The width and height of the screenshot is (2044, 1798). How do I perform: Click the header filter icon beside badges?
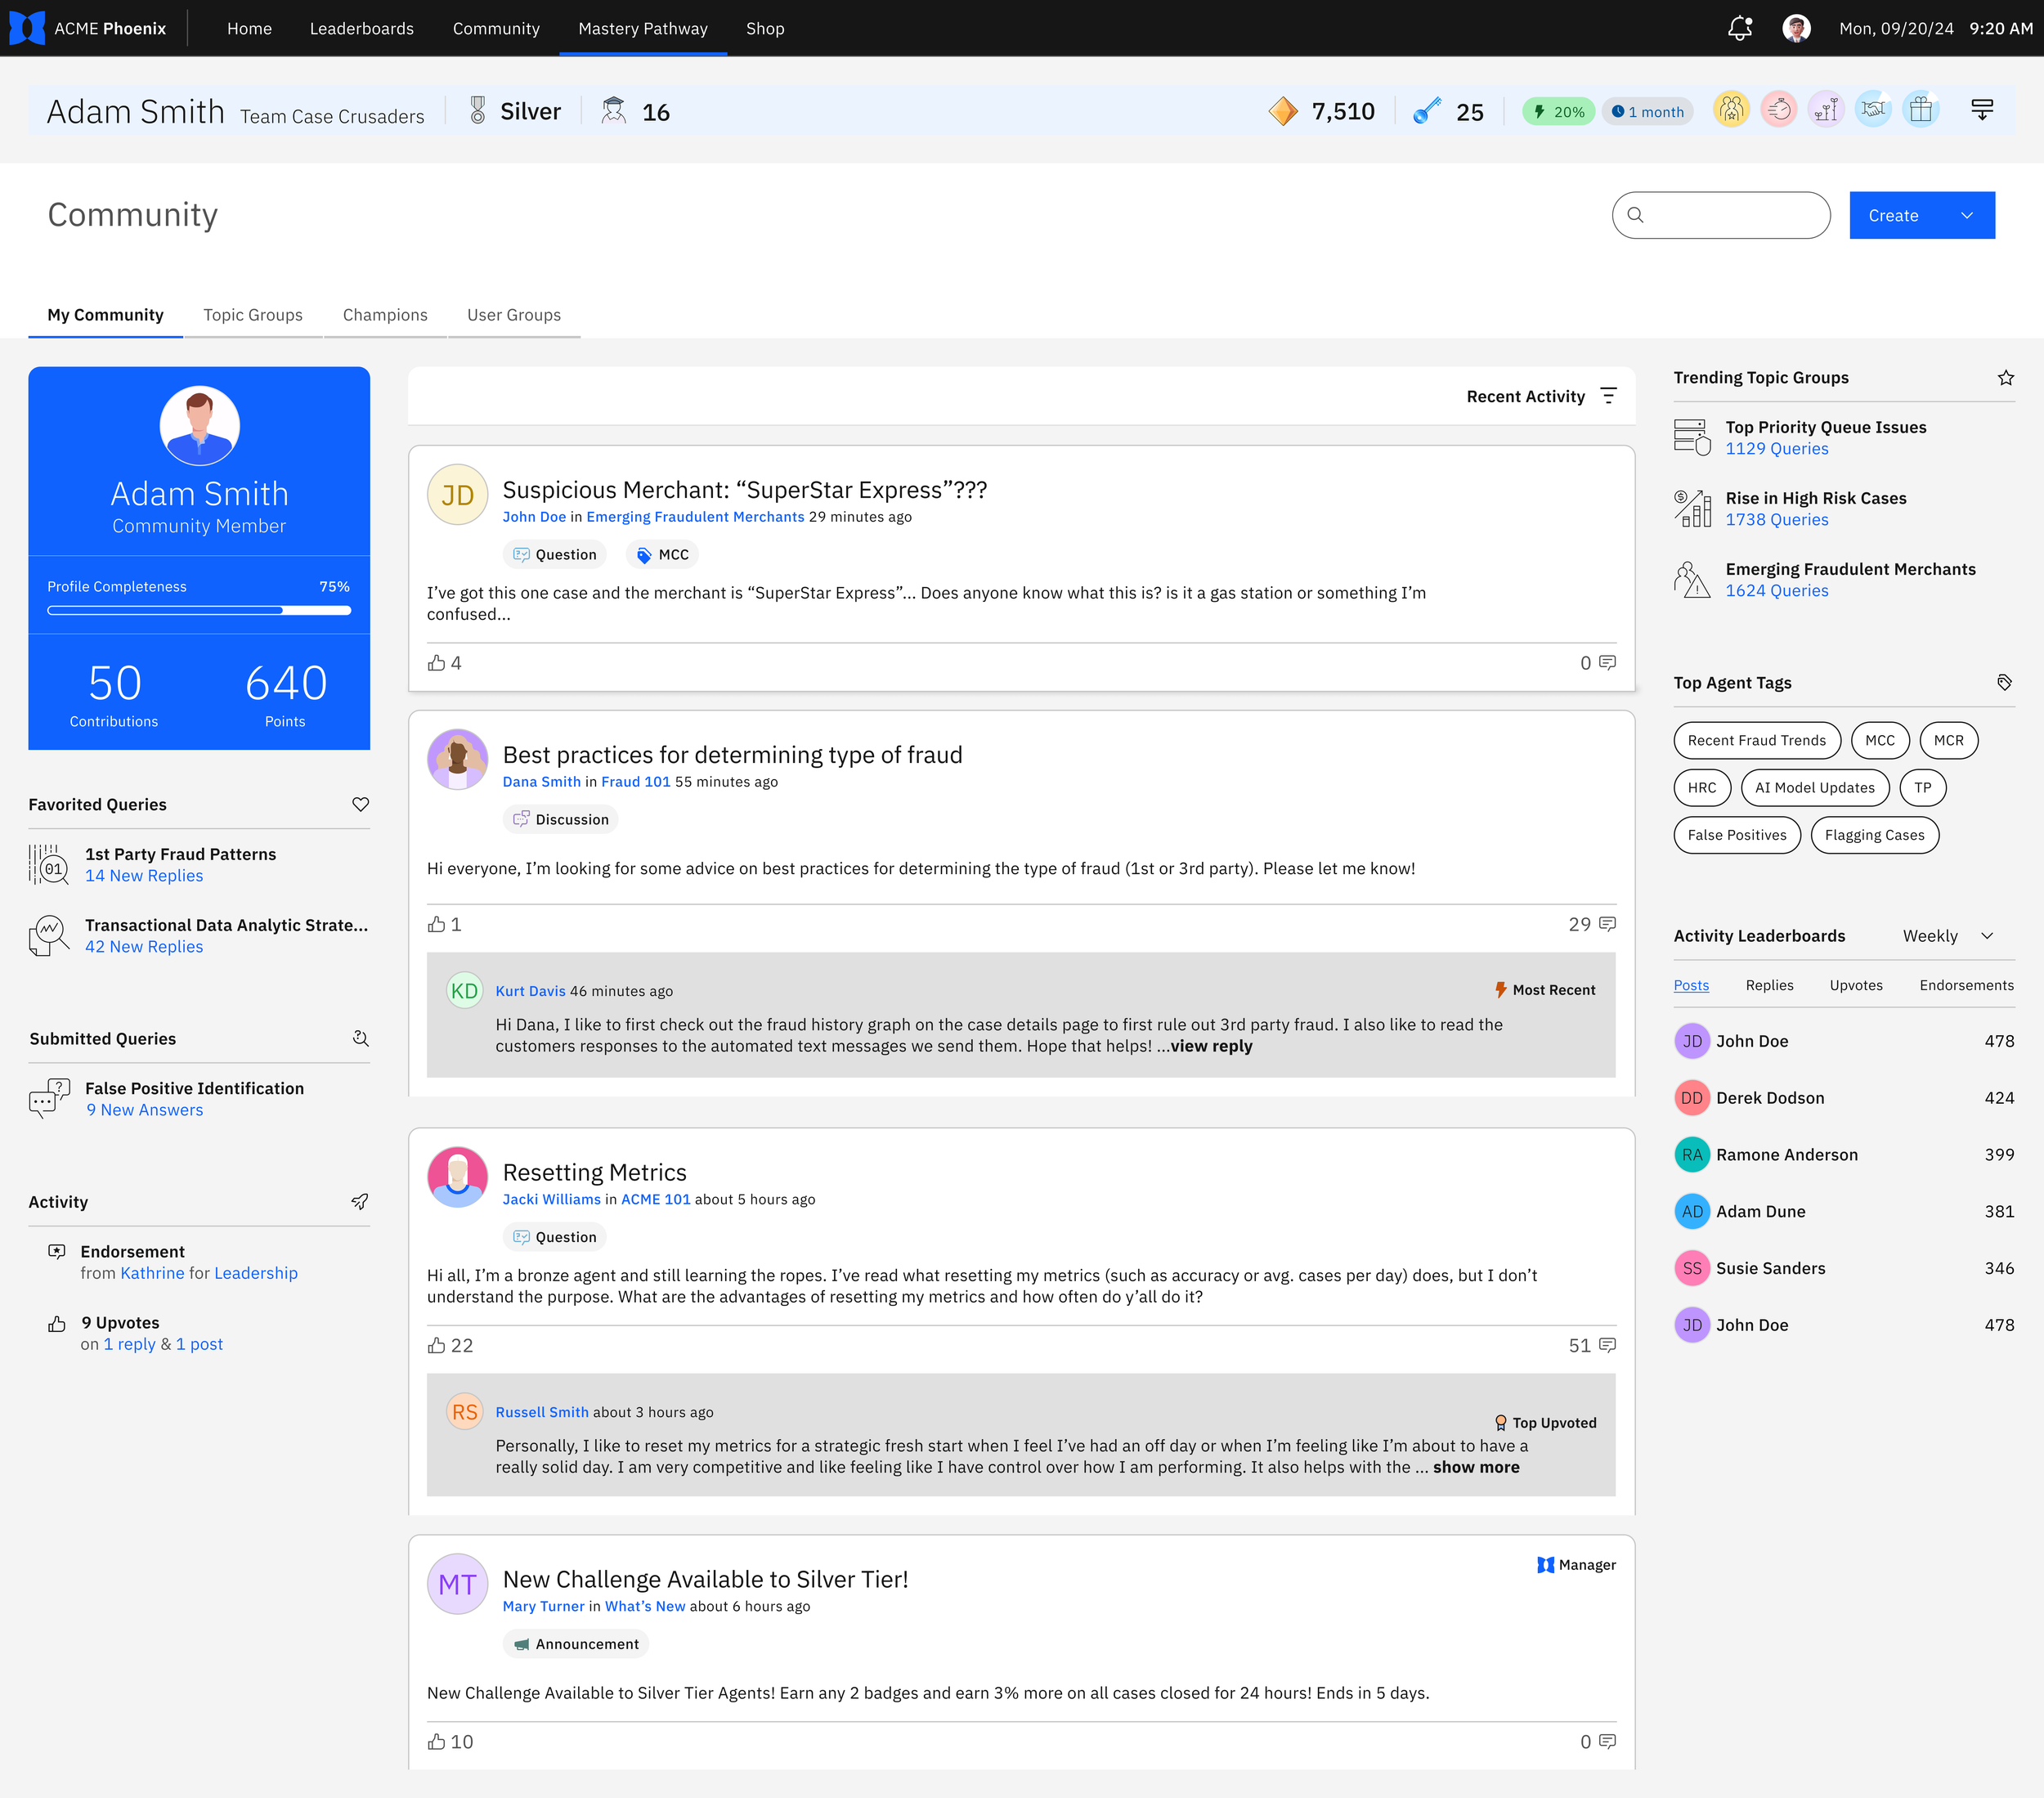[1981, 110]
